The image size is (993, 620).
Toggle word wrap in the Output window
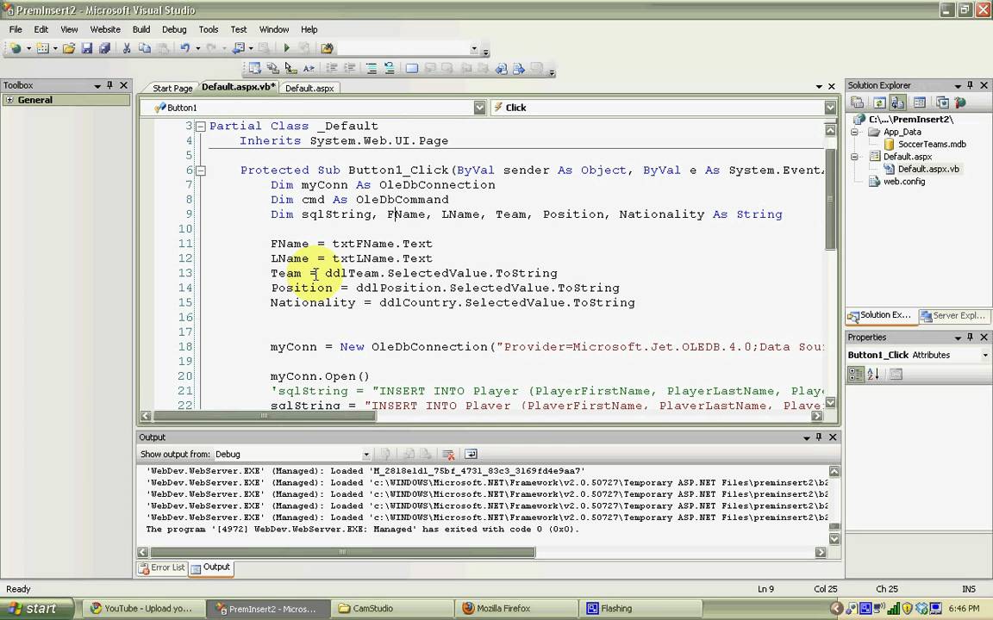click(471, 455)
